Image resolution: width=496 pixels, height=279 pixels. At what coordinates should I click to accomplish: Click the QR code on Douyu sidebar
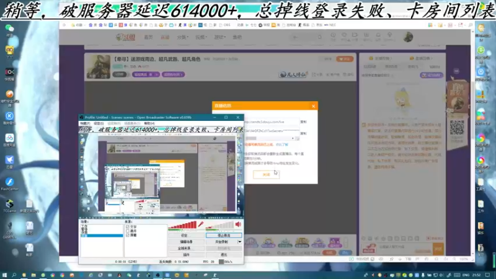coord(457,127)
